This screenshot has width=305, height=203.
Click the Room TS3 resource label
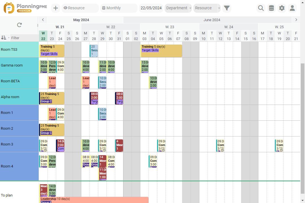pyautogui.click(x=9, y=49)
